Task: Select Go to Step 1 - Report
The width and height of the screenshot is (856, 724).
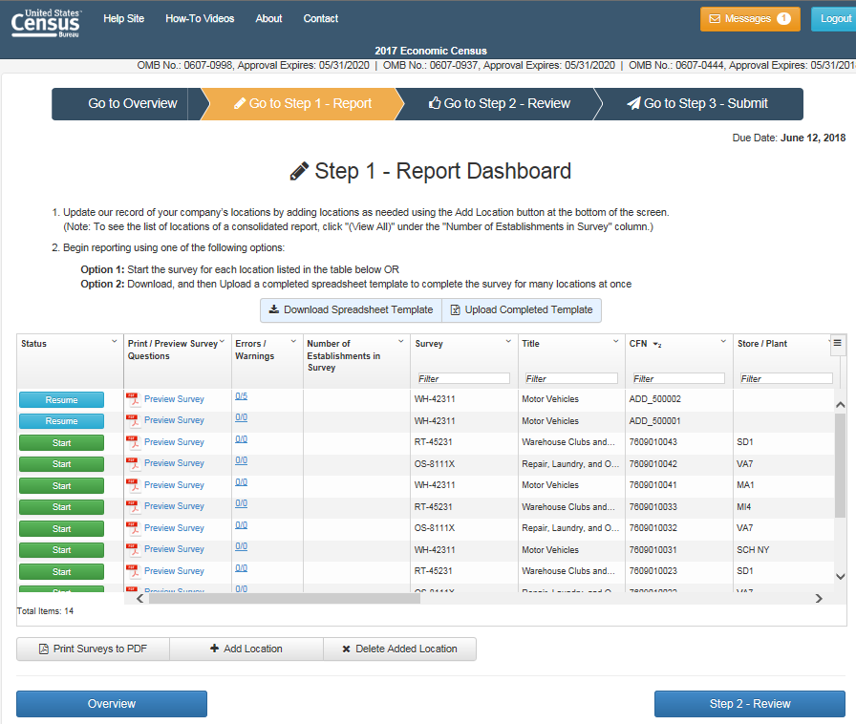Action: coord(303,104)
